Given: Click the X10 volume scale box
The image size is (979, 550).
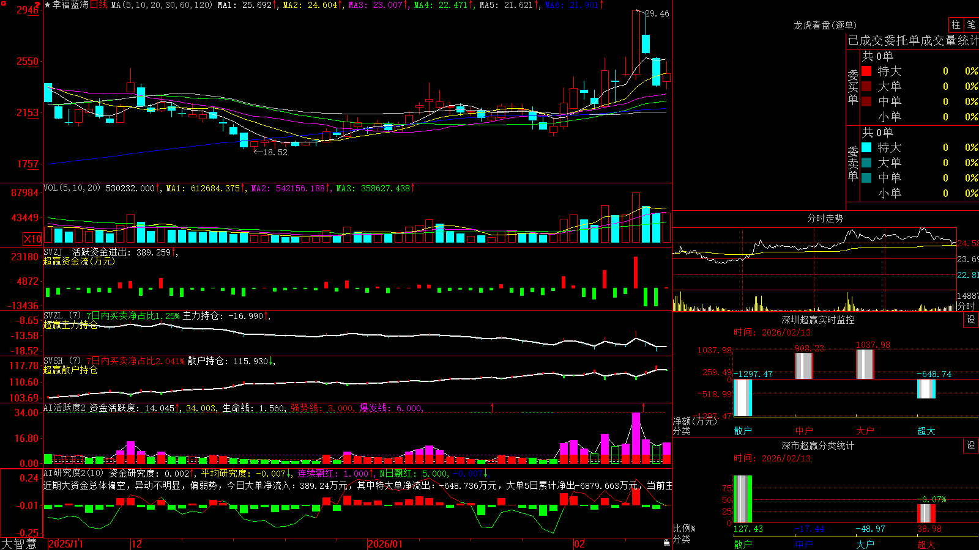Looking at the screenshot, I should pyautogui.click(x=32, y=239).
